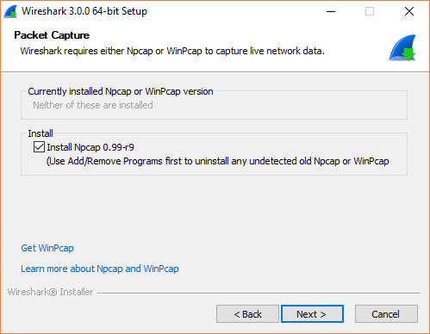
Task: Click 'Neither of these are installed' status text
Action: pyautogui.click(x=93, y=105)
